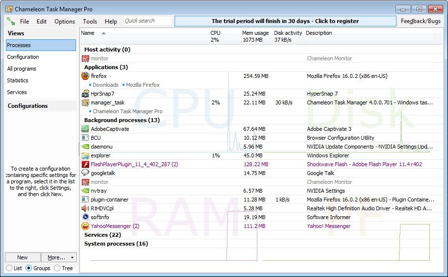Image resolution: width=448 pixels, height=277 pixels.
Task: Sort by the Description column header
Action: [x=370, y=36]
